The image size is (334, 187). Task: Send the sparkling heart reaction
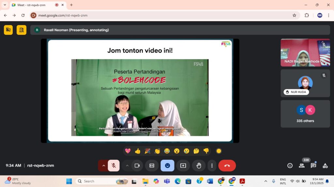(x=128, y=151)
